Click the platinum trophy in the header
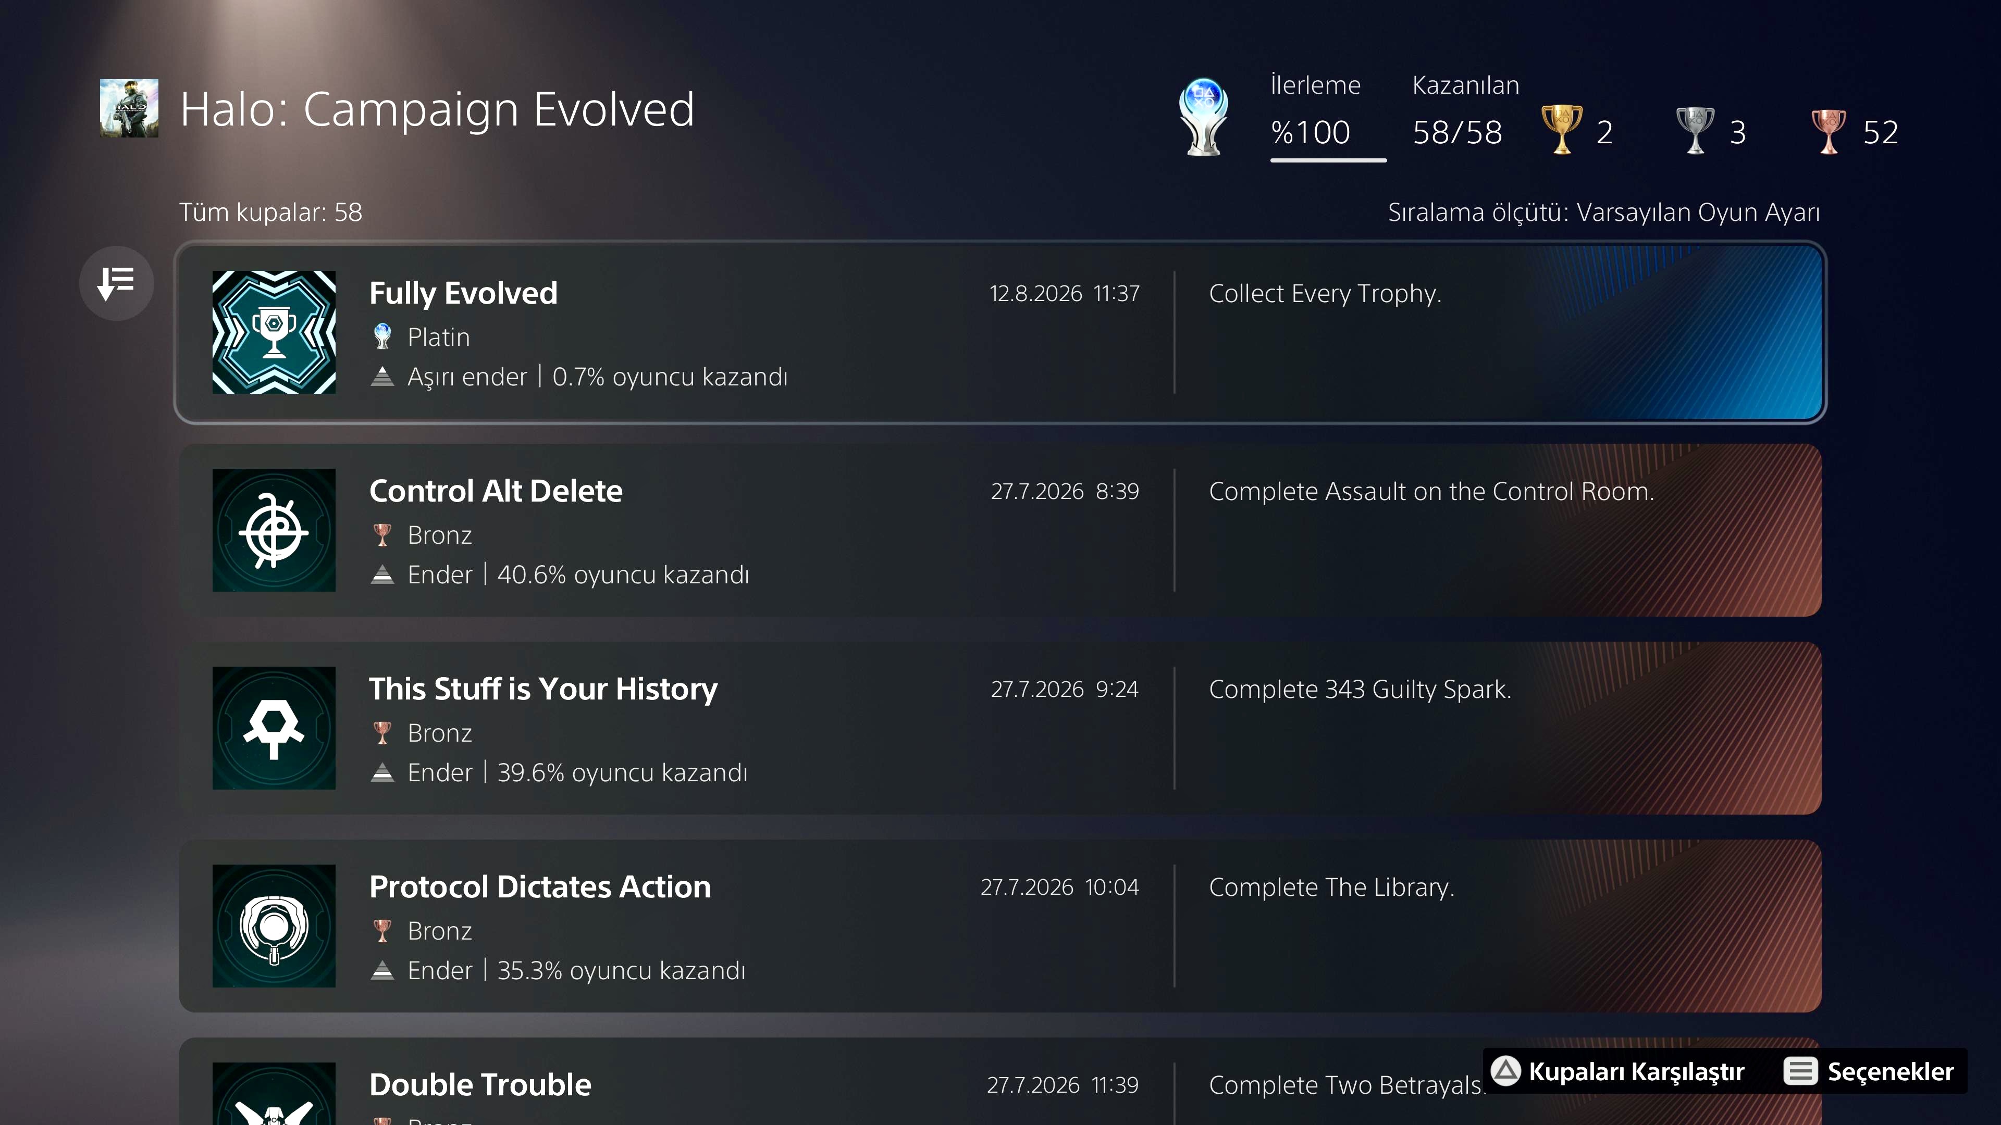The height and width of the screenshot is (1125, 2001). 1203,117
